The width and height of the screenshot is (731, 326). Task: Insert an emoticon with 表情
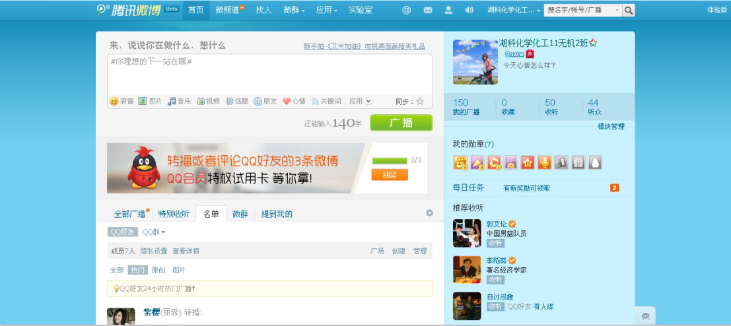122,101
